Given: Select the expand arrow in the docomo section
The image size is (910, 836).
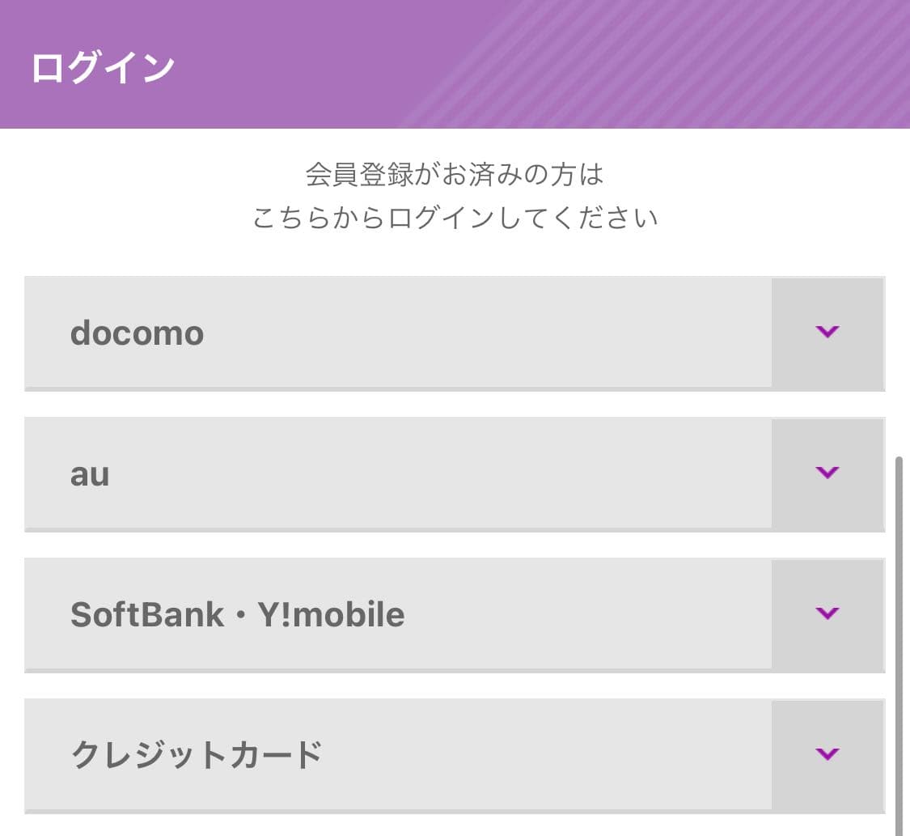Looking at the screenshot, I should point(826,332).
